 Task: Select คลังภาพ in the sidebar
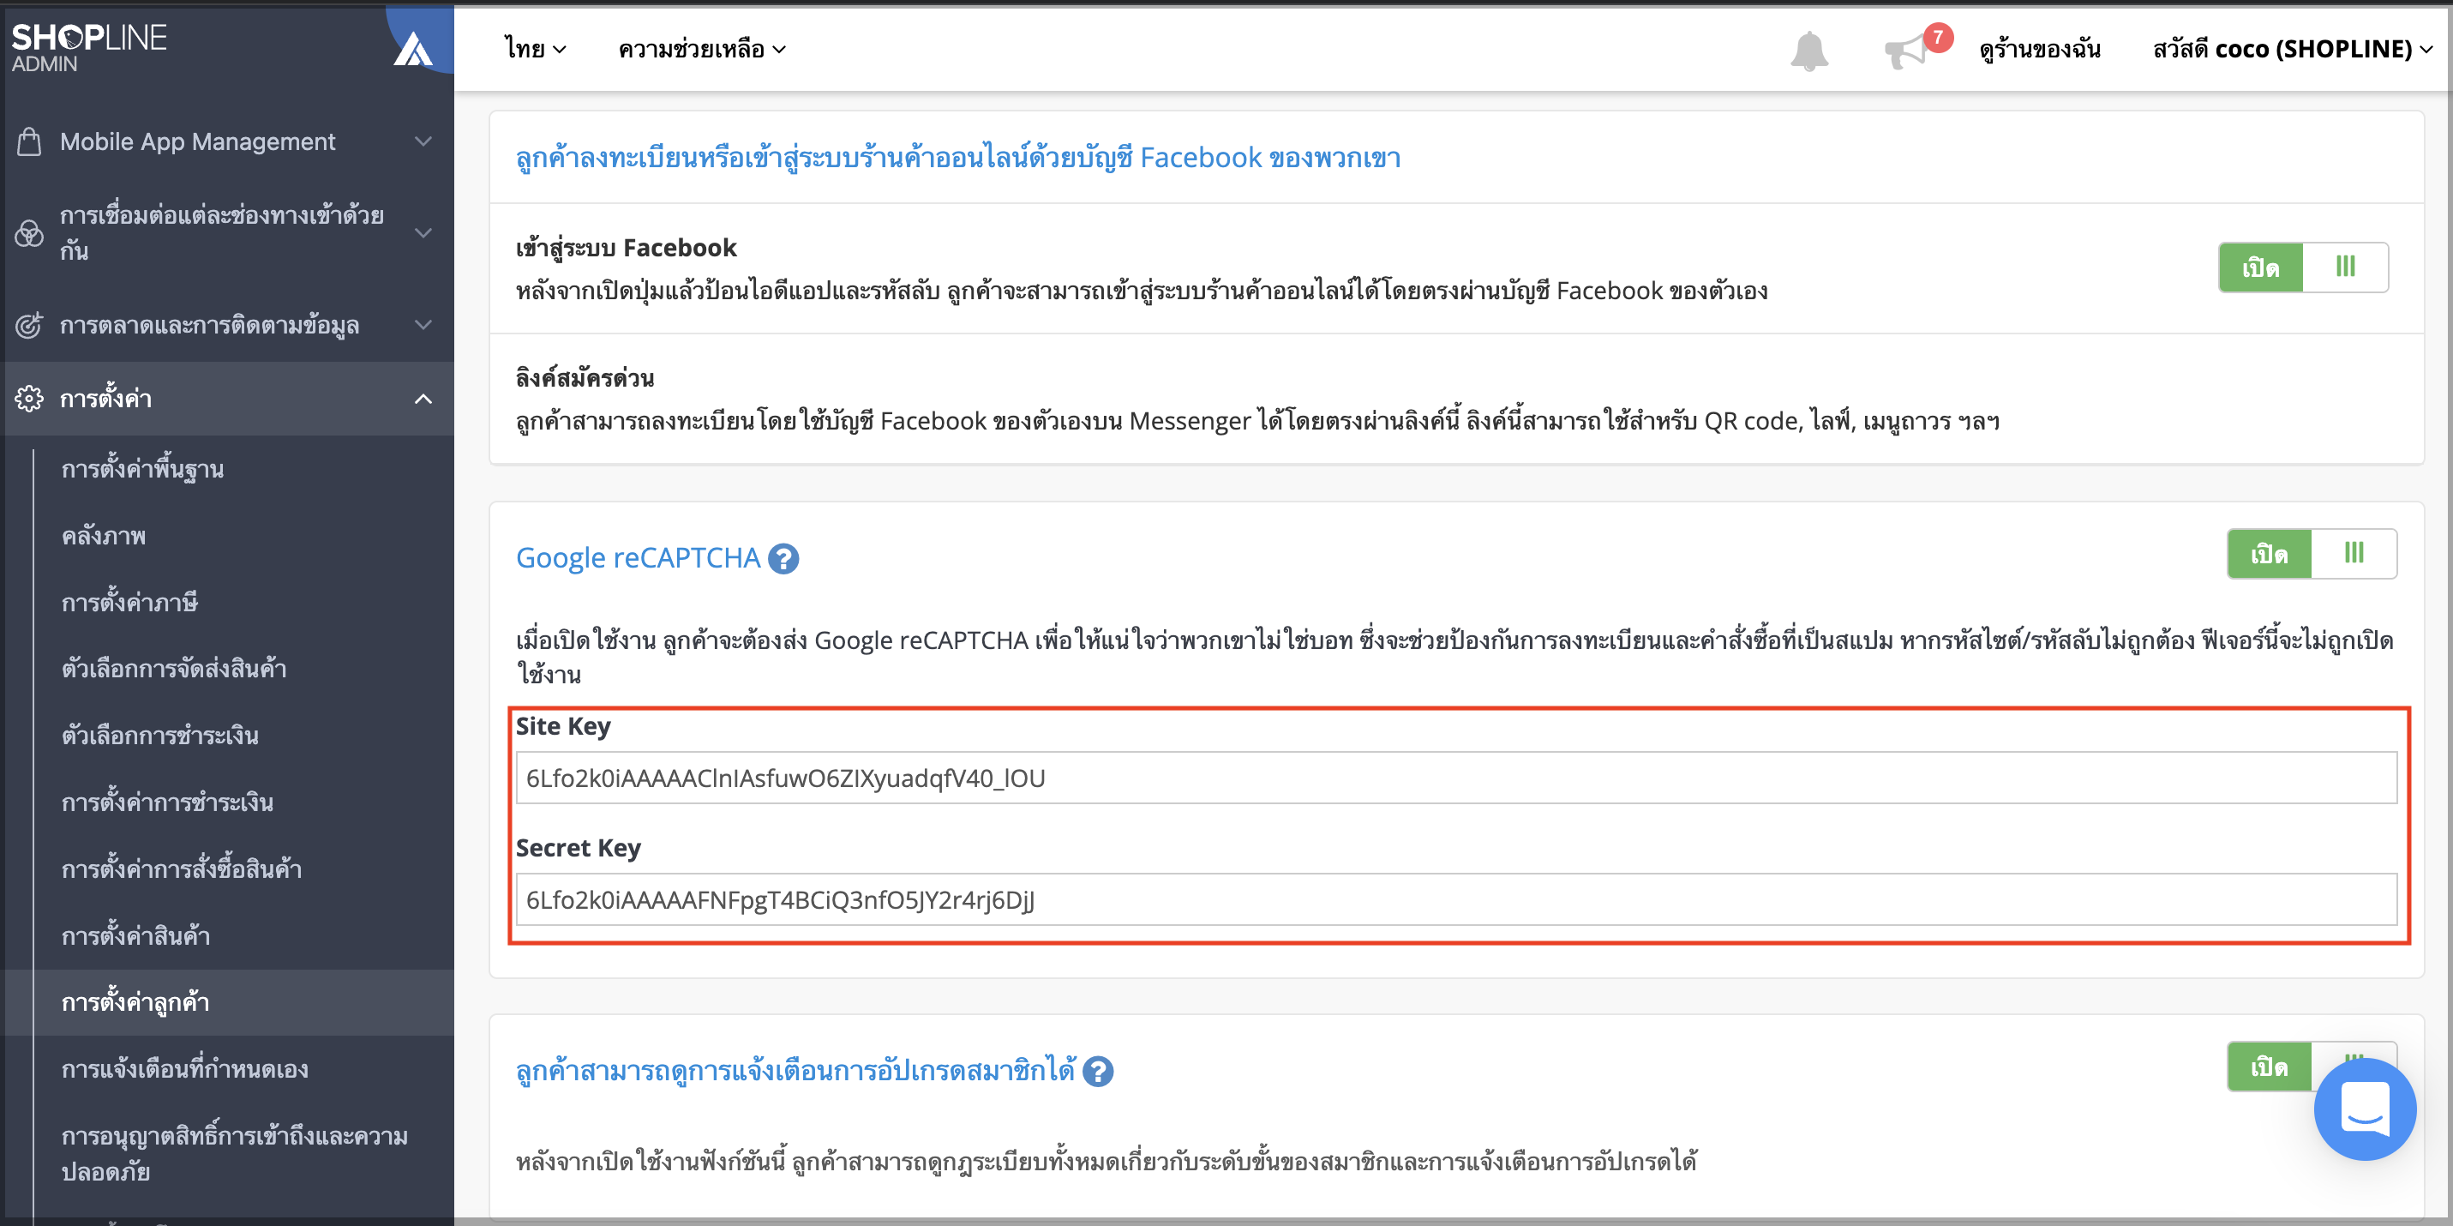tap(104, 535)
